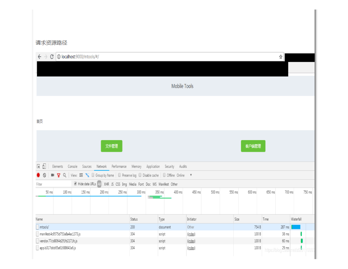Viewport: 348px width, 269px height.
Task: Enable Preserve log checkbox
Action: click(x=119, y=175)
